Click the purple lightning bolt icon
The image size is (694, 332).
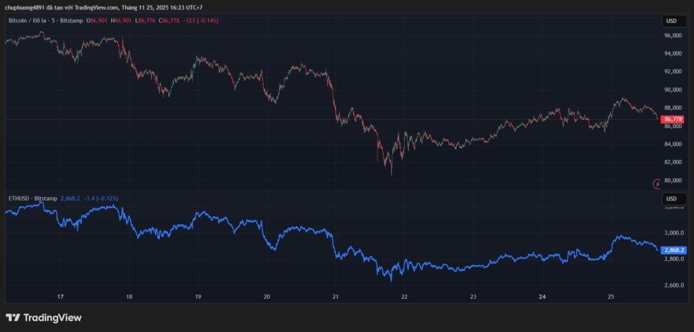pos(656,184)
